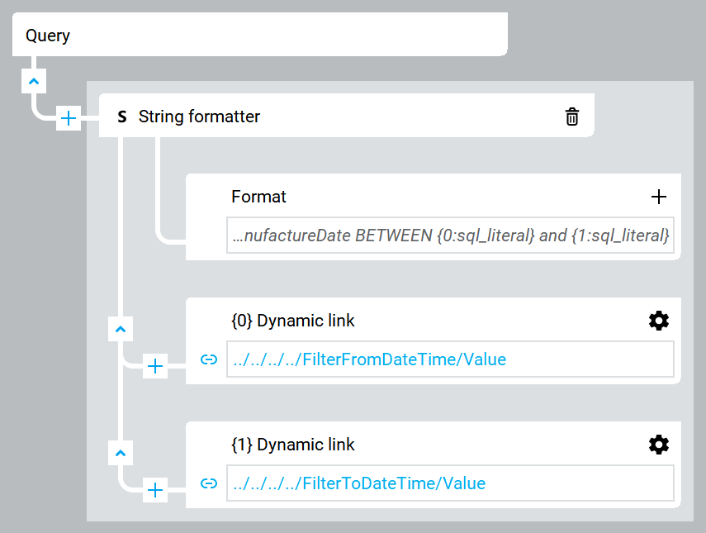Click the plus icon next to {0} Dynamic link
Viewport: 706px width, 533px height.
coord(154,366)
